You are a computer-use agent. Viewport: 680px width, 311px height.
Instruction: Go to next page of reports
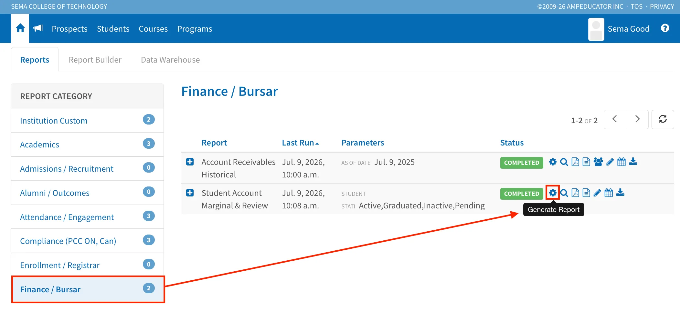point(637,119)
